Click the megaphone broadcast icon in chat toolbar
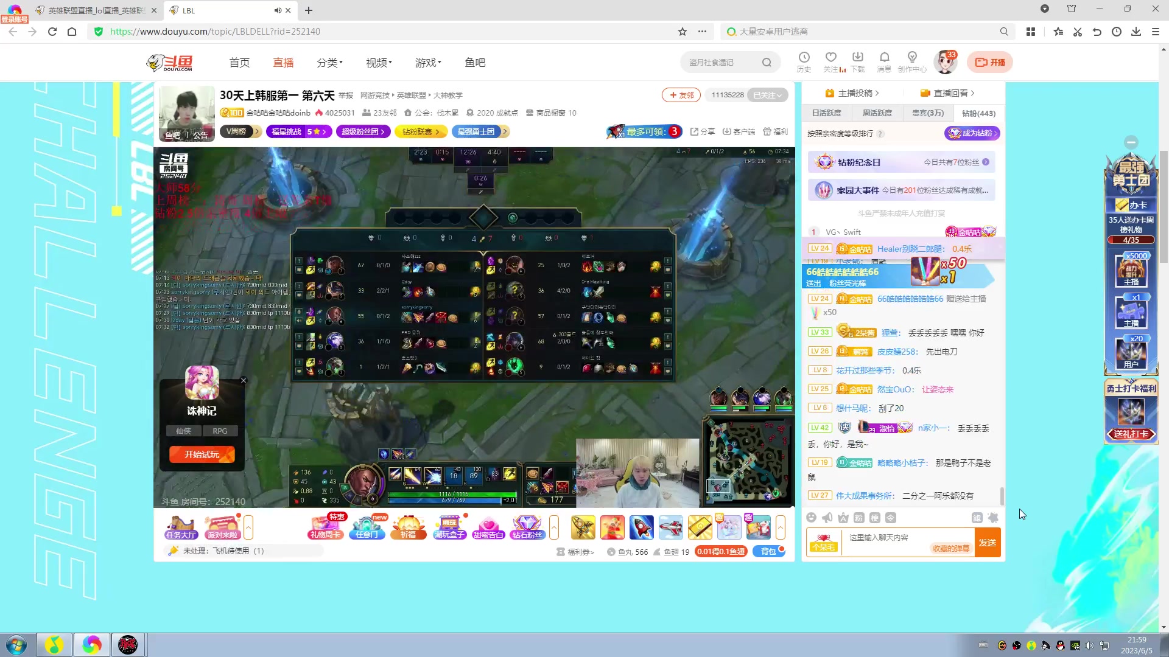1169x657 pixels. pyautogui.click(x=827, y=518)
